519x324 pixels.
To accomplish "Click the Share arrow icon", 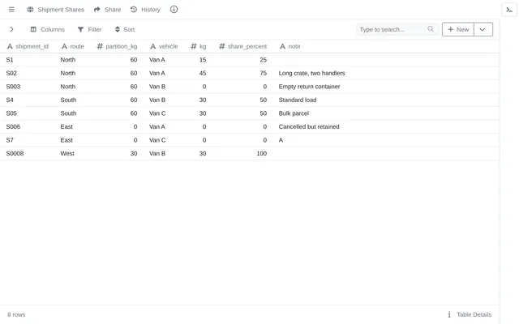I will pyautogui.click(x=97, y=10).
